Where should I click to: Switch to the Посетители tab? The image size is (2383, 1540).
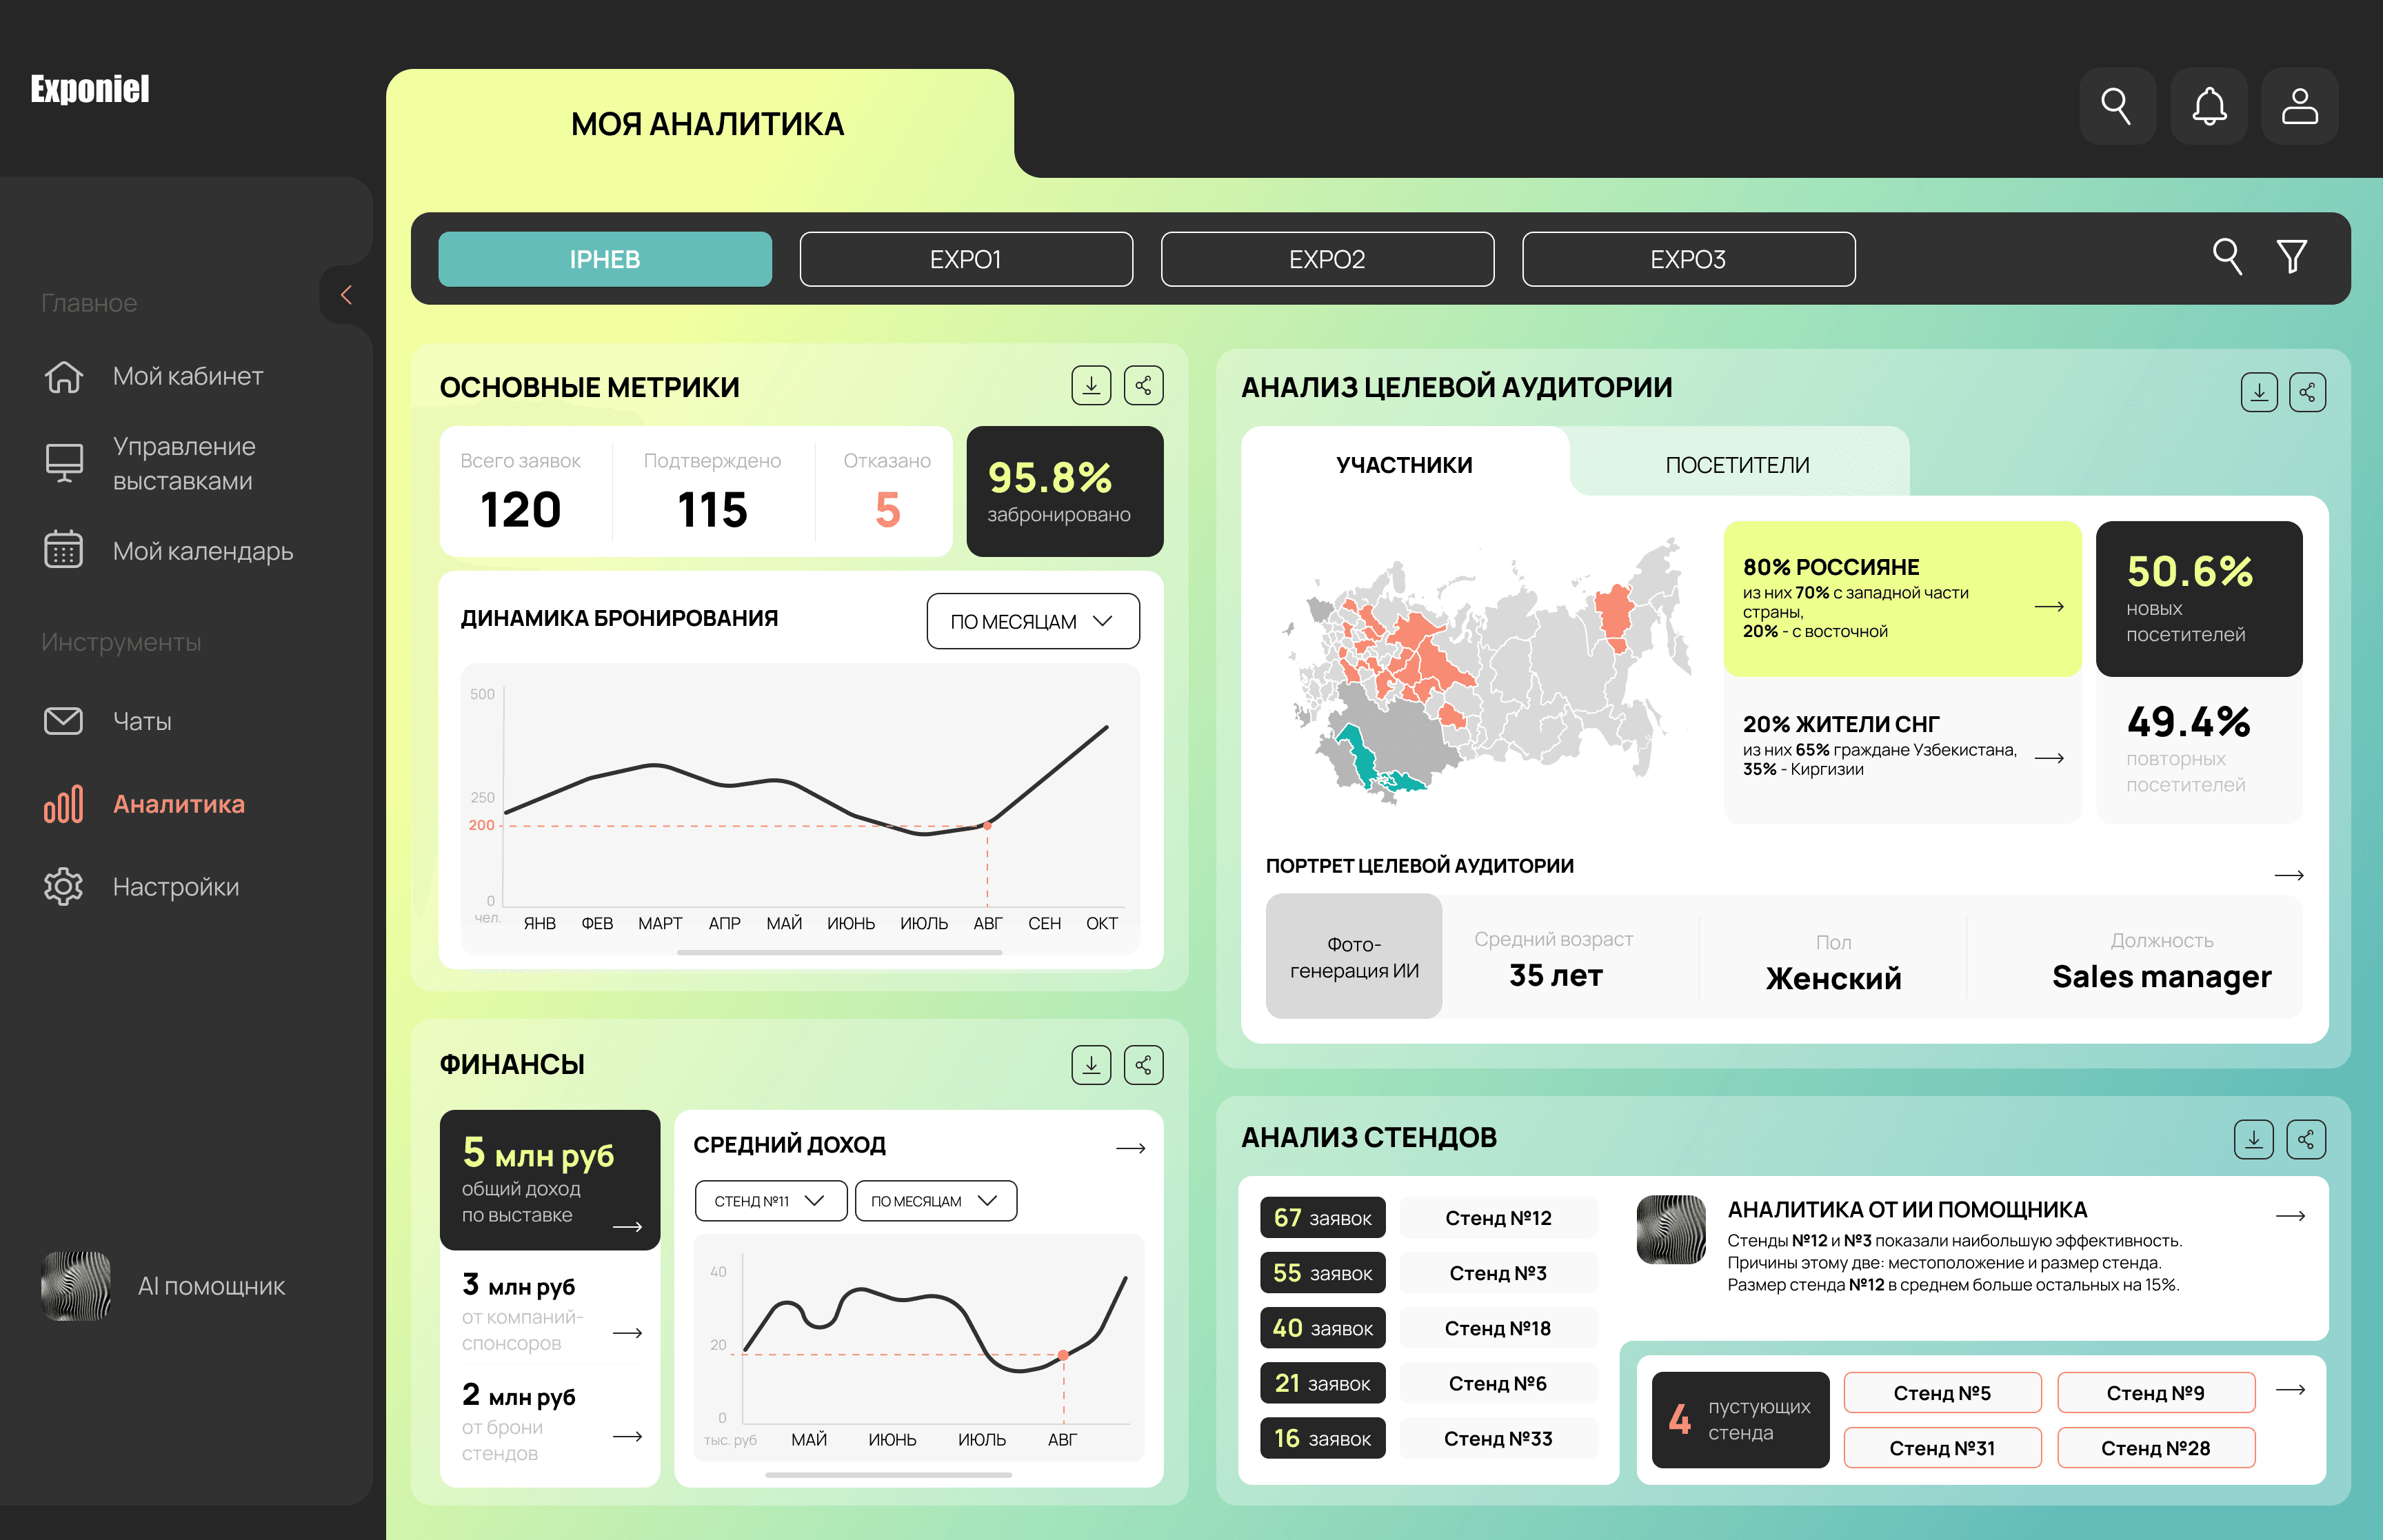(x=1737, y=465)
